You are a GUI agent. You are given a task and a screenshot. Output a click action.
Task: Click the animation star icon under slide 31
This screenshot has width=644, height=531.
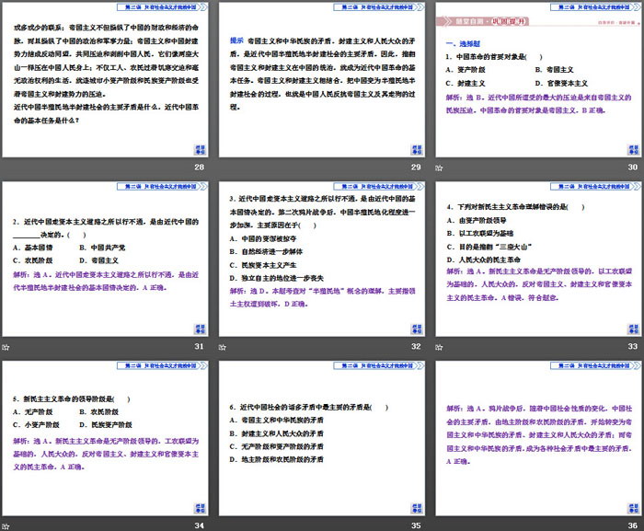click(x=6, y=346)
